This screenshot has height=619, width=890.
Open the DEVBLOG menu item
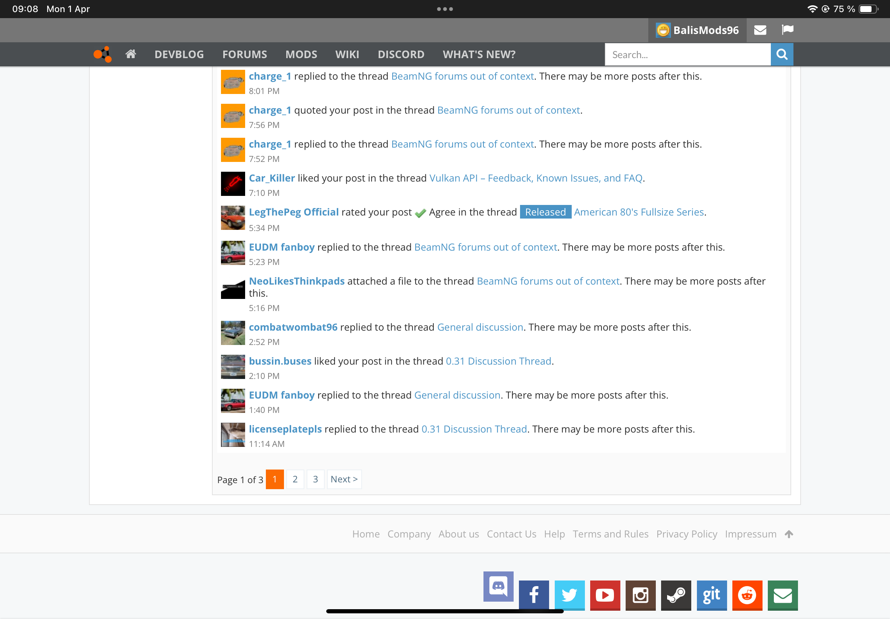coord(179,54)
